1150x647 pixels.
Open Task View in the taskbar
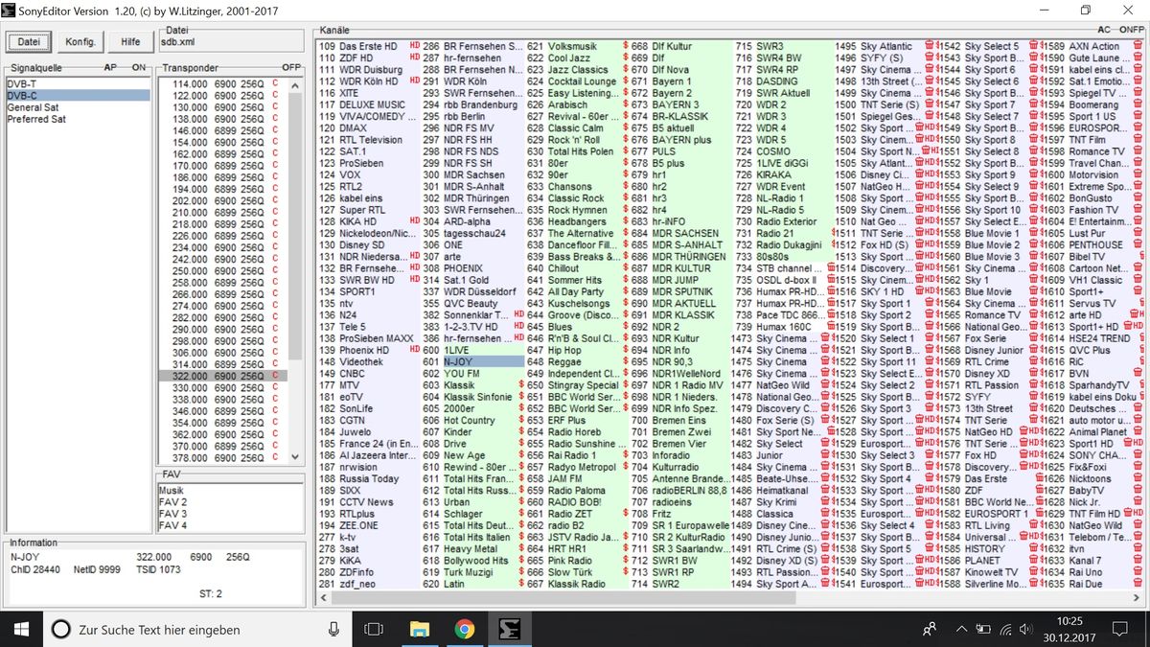375,630
